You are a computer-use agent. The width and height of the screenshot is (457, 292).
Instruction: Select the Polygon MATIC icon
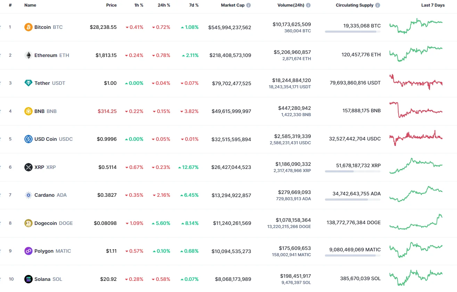point(28,251)
